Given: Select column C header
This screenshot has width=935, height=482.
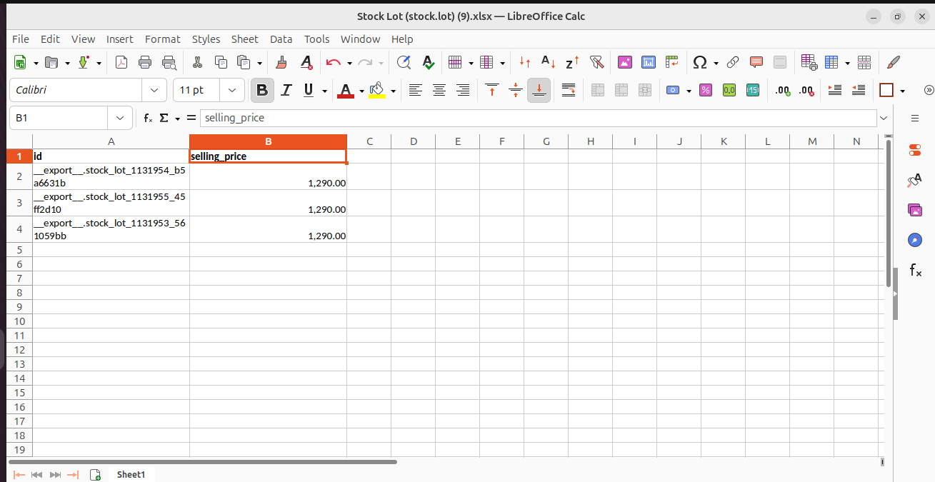Looking at the screenshot, I should (369, 141).
